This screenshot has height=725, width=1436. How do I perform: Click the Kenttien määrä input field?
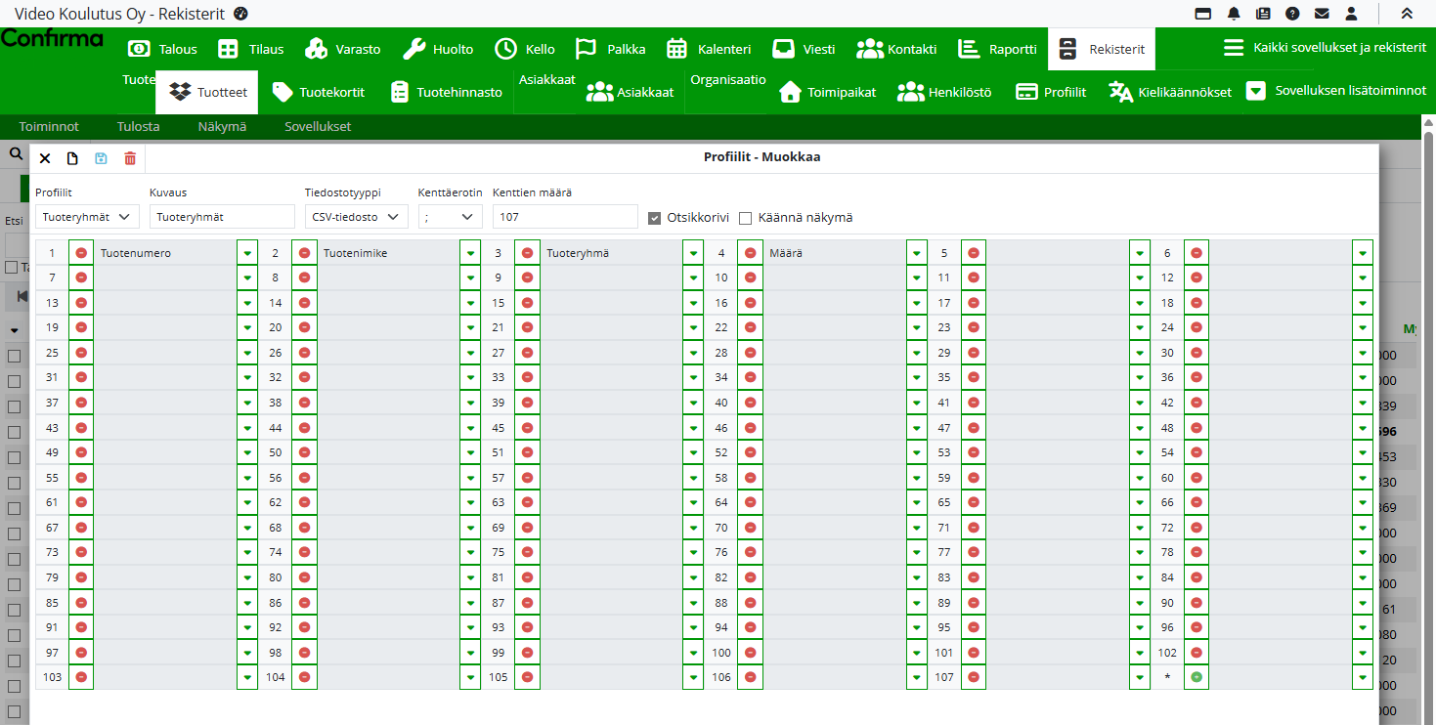click(x=564, y=217)
